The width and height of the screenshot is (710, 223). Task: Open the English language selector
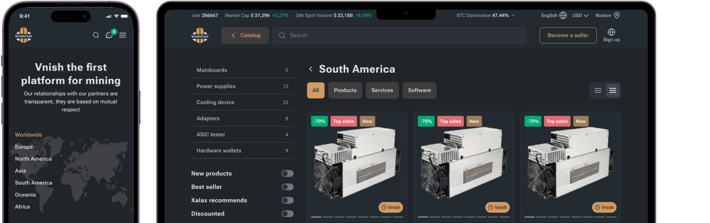point(554,15)
